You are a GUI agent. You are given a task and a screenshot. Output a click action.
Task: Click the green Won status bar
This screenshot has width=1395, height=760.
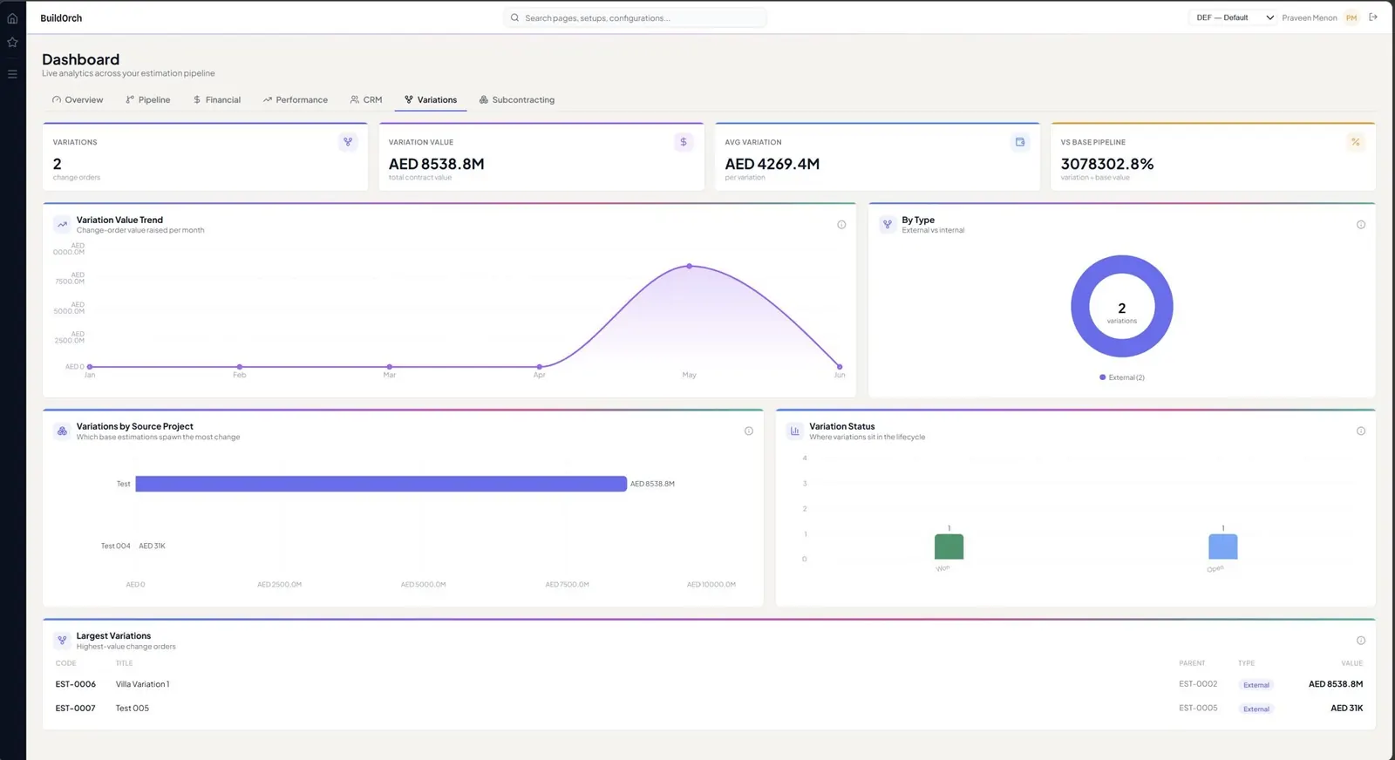click(949, 546)
